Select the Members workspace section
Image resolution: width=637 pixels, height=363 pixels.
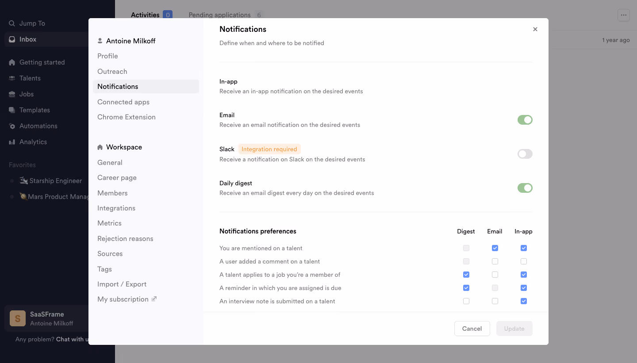pyautogui.click(x=146, y=193)
